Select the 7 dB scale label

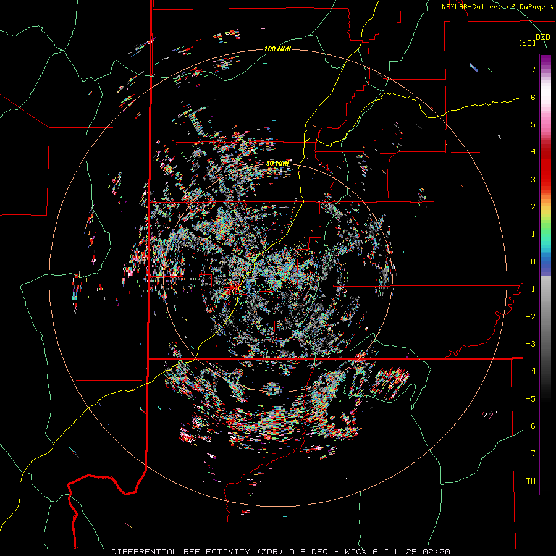coord(533,69)
